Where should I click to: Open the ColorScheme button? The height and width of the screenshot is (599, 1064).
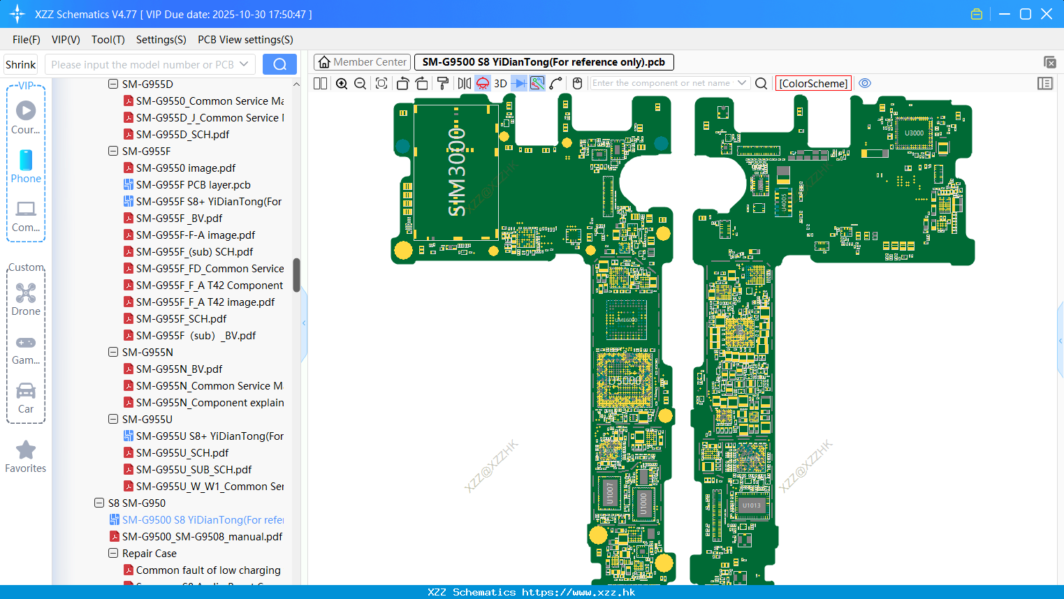[813, 83]
